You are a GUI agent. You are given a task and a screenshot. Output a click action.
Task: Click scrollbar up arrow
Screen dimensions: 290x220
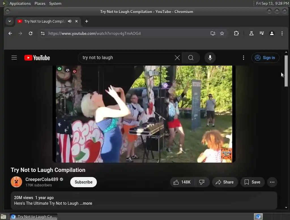[286, 52]
